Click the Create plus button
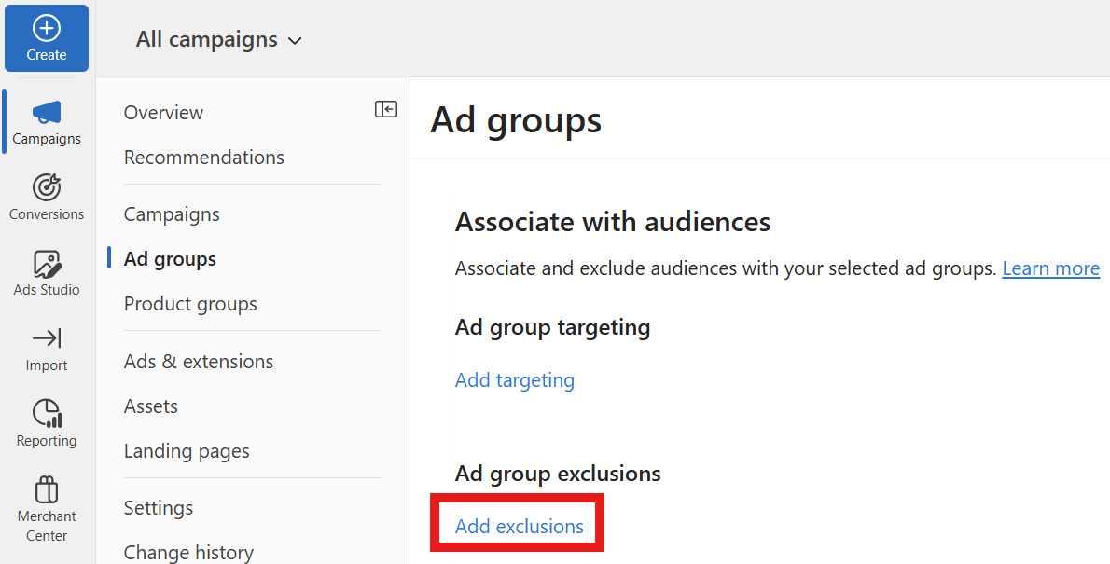This screenshot has width=1110, height=564. pos(47,38)
